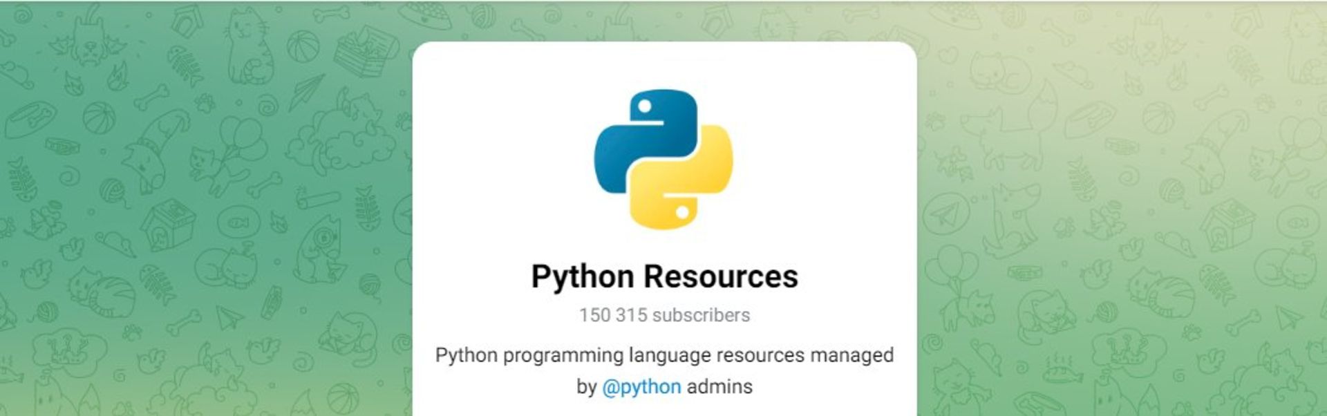Click the word 'admins' after @python

tap(719, 386)
